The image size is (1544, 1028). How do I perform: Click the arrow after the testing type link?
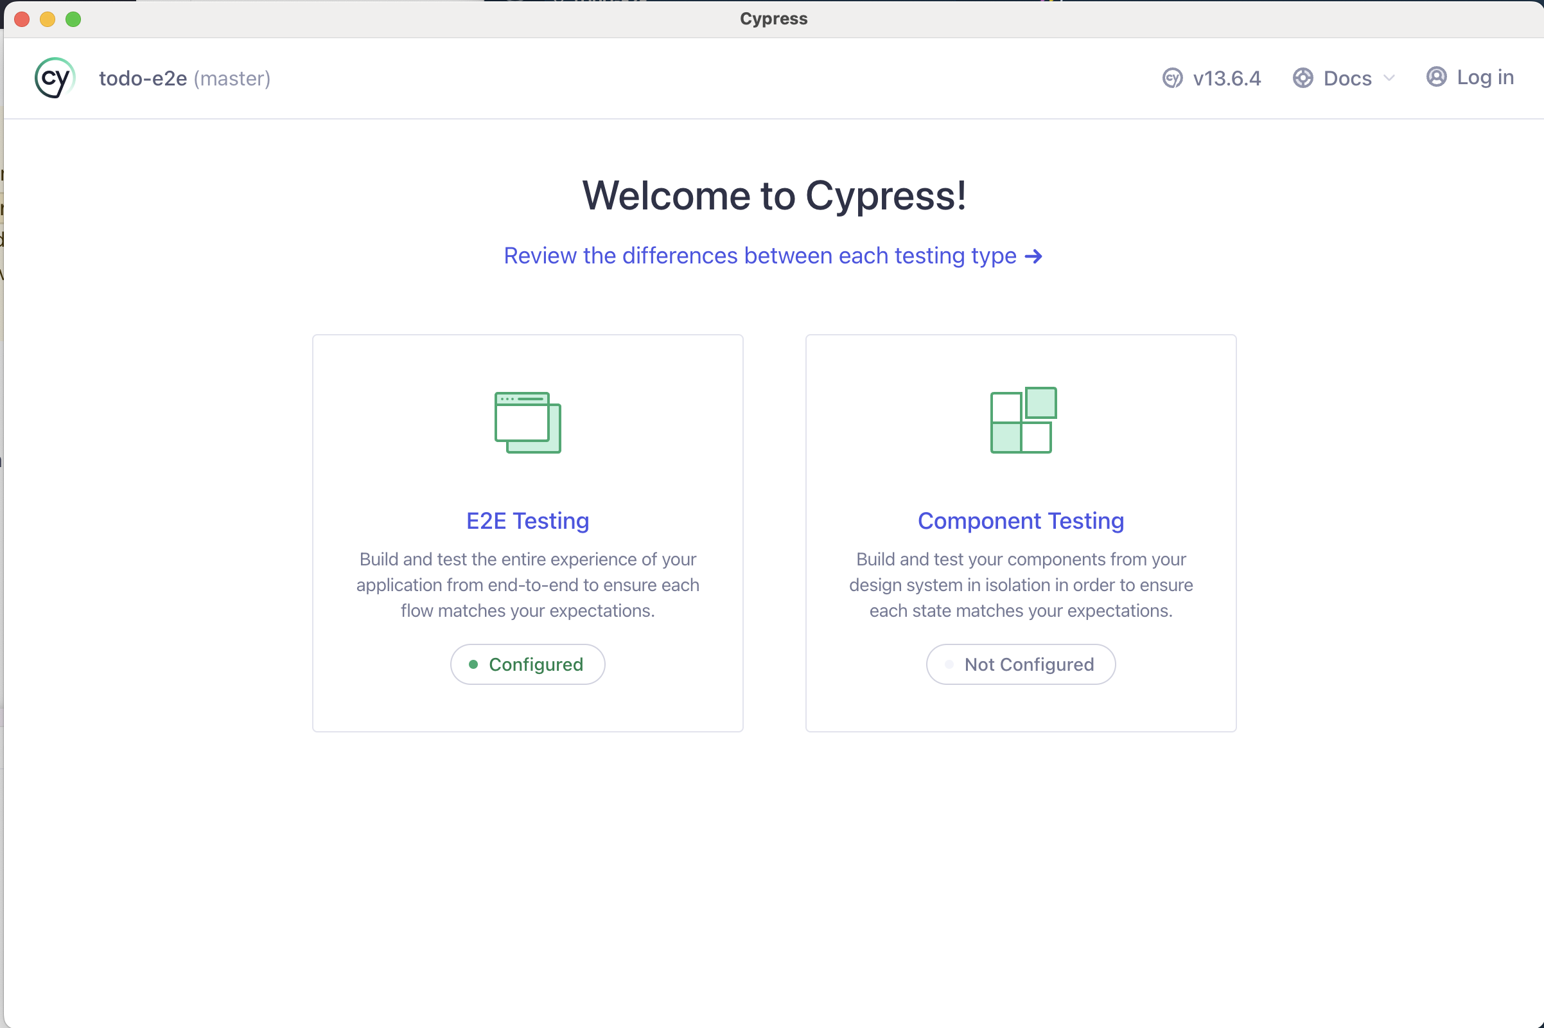pyautogui.click(x=1033, y=256)
